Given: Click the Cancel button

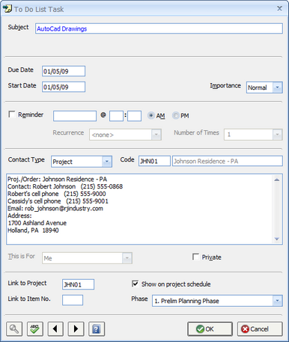Looking at the screenshot, I should click(260, 329).
